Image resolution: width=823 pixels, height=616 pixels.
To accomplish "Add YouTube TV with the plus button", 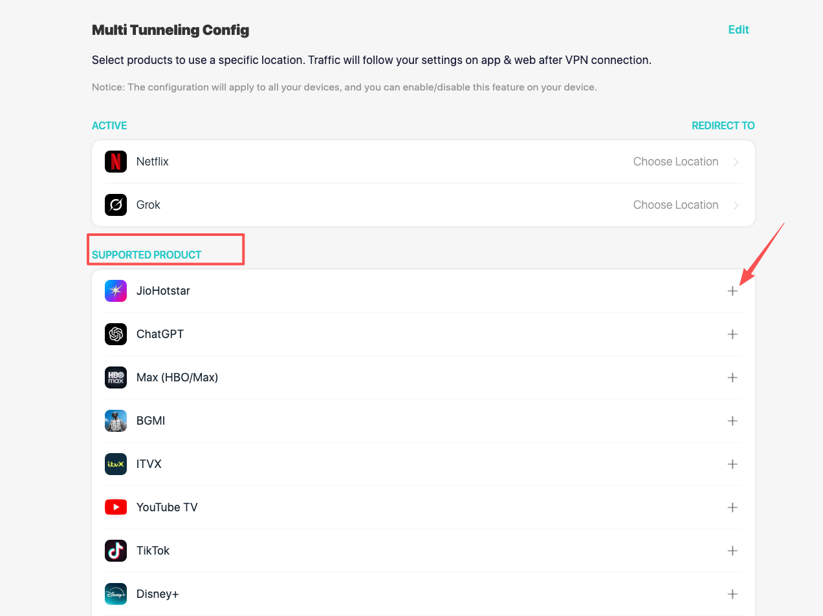I will click(x=732, y=507).
